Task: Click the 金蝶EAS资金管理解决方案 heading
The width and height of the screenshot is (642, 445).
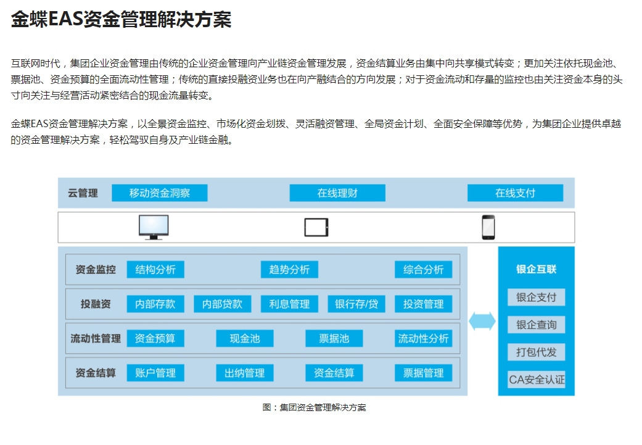Action: click(x=121, y=20)
